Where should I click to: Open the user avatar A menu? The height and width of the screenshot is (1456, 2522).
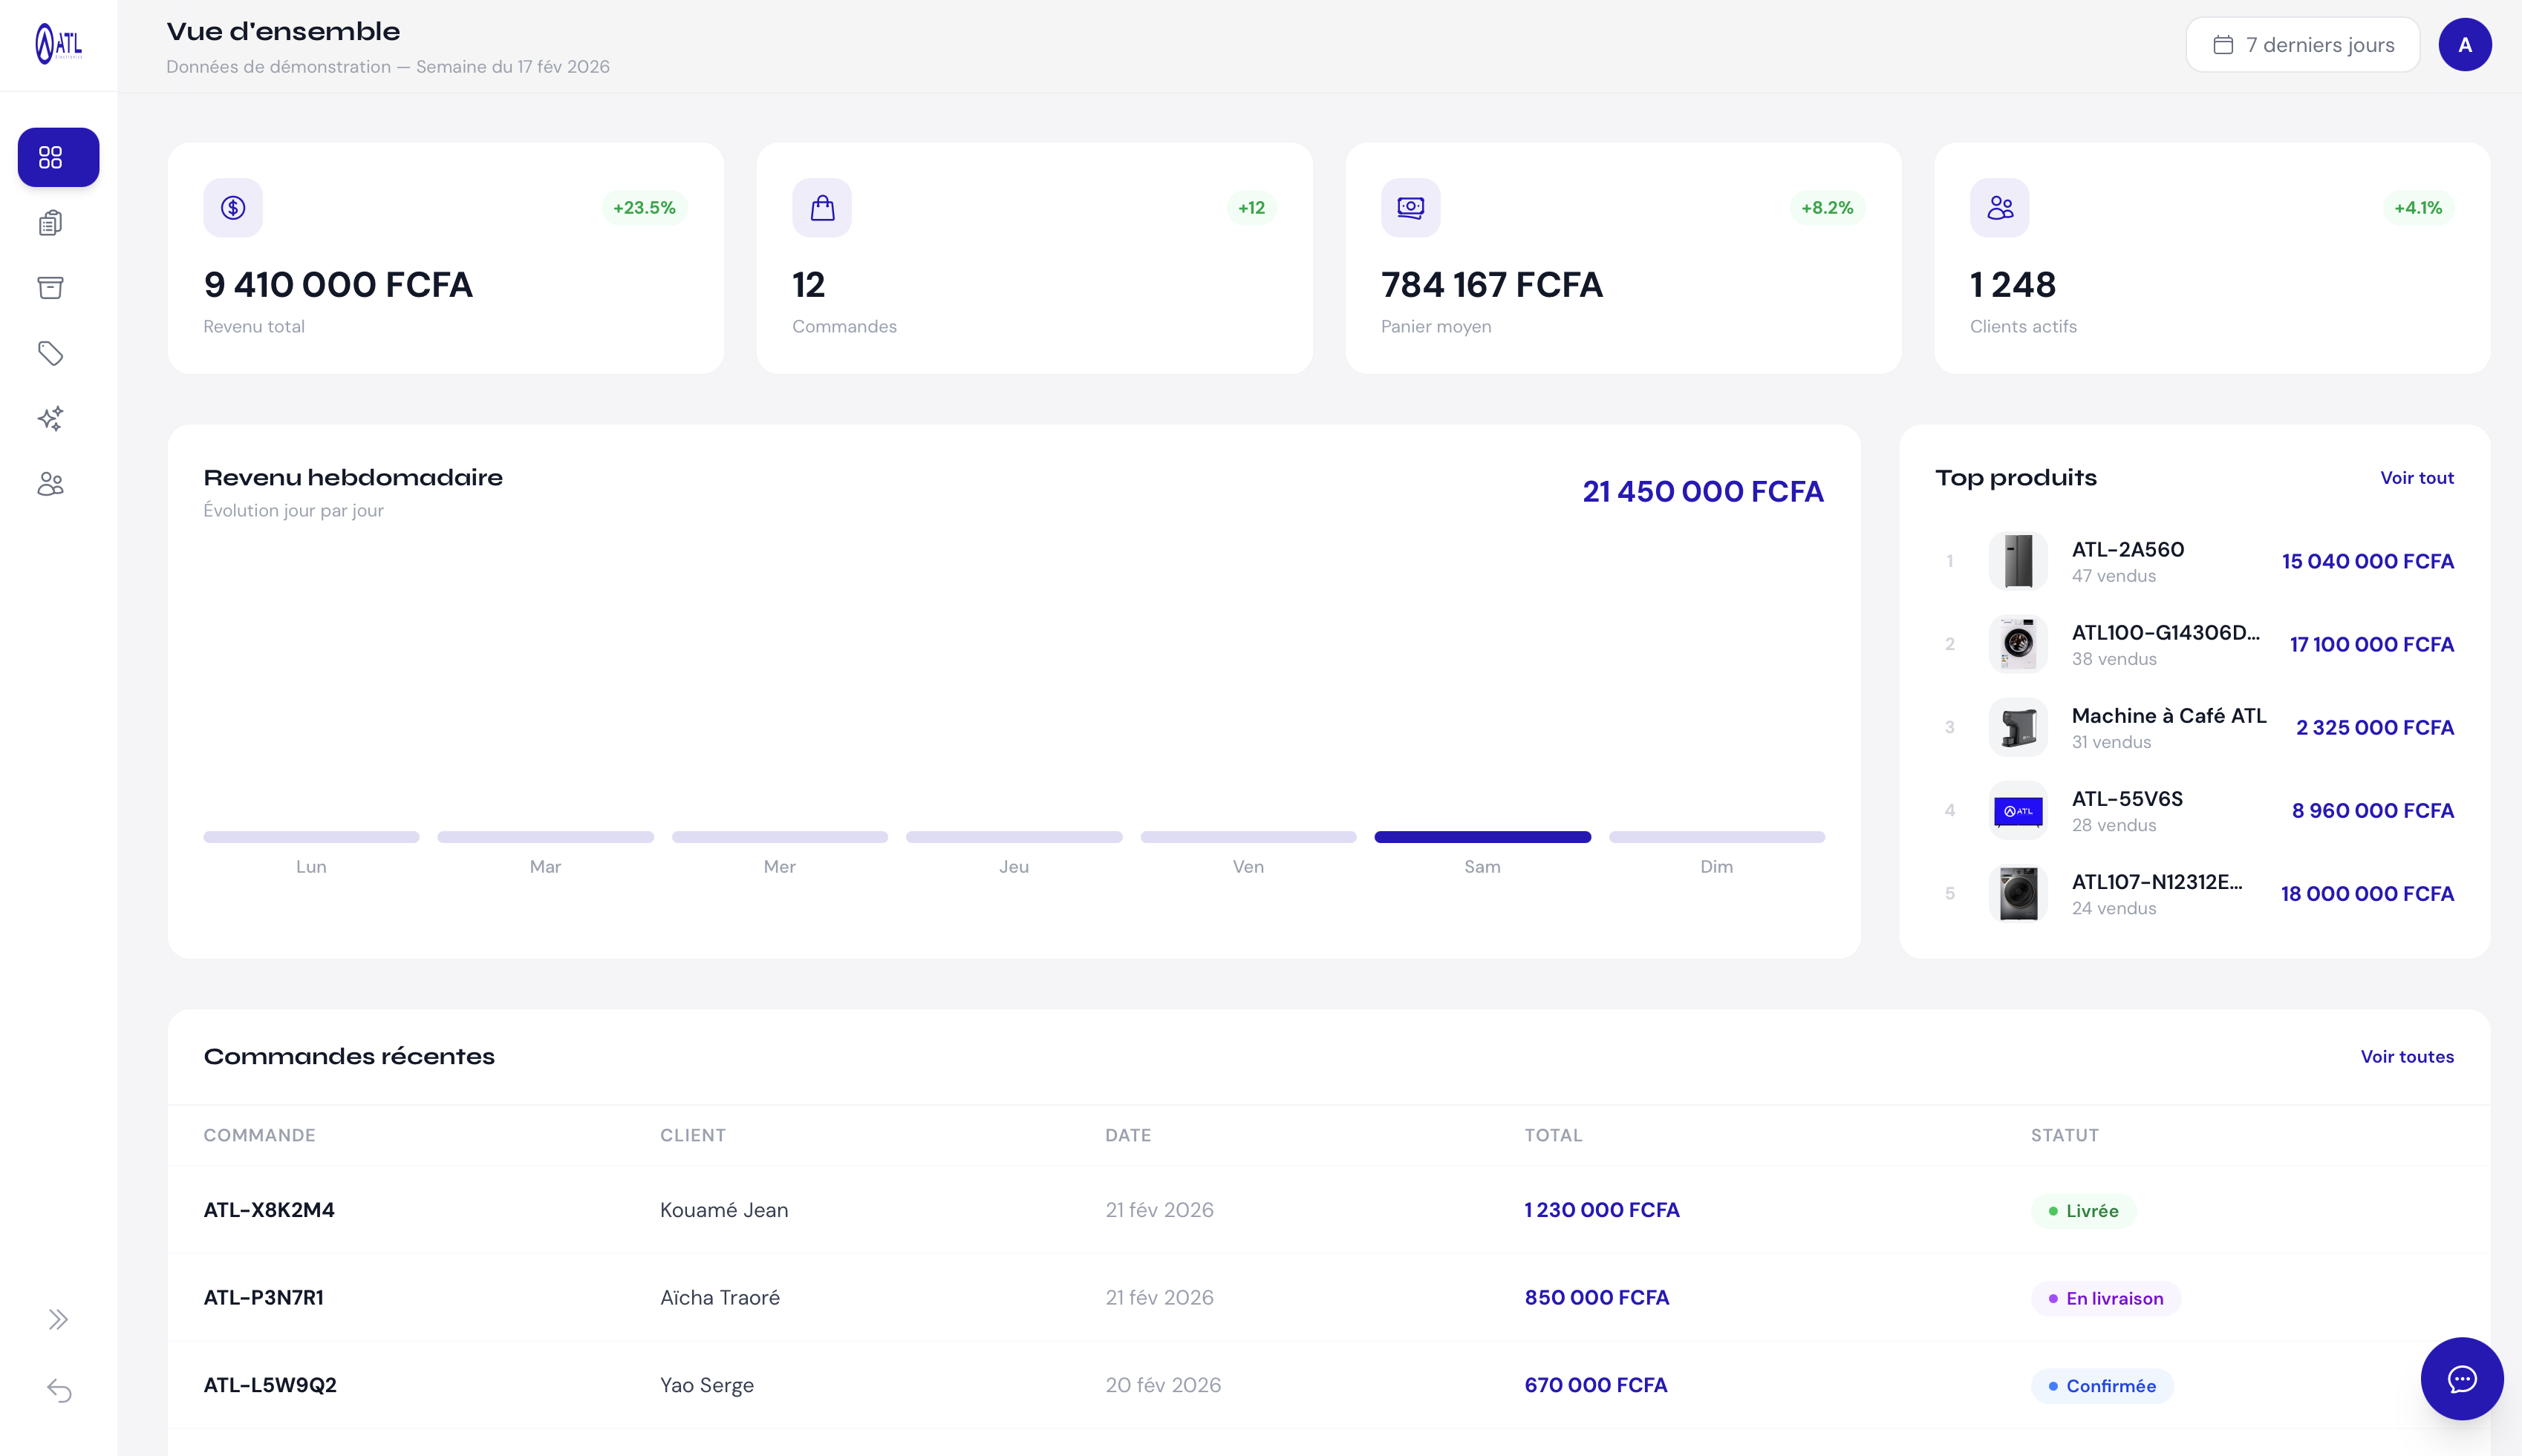(x=2464, y=45)
